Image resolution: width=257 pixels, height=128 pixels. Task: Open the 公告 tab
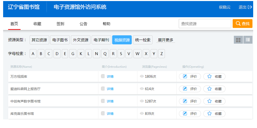[x=83, y=24]
